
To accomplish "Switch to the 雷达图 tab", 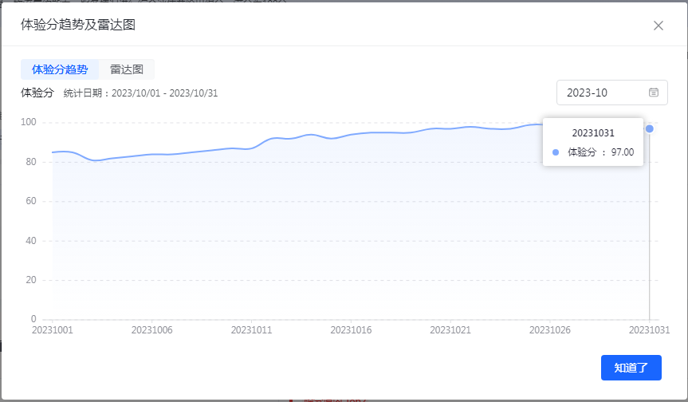I will [x=127, y=69].
